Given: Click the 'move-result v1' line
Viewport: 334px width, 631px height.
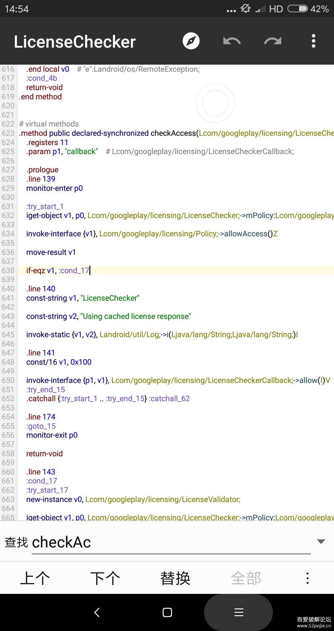Looking at the screenshot, I should 51,252.
